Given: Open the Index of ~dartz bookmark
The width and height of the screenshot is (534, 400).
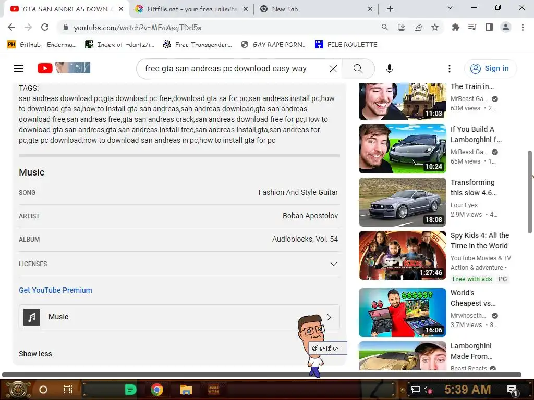Looking at the screenshot, I should 119,45.
